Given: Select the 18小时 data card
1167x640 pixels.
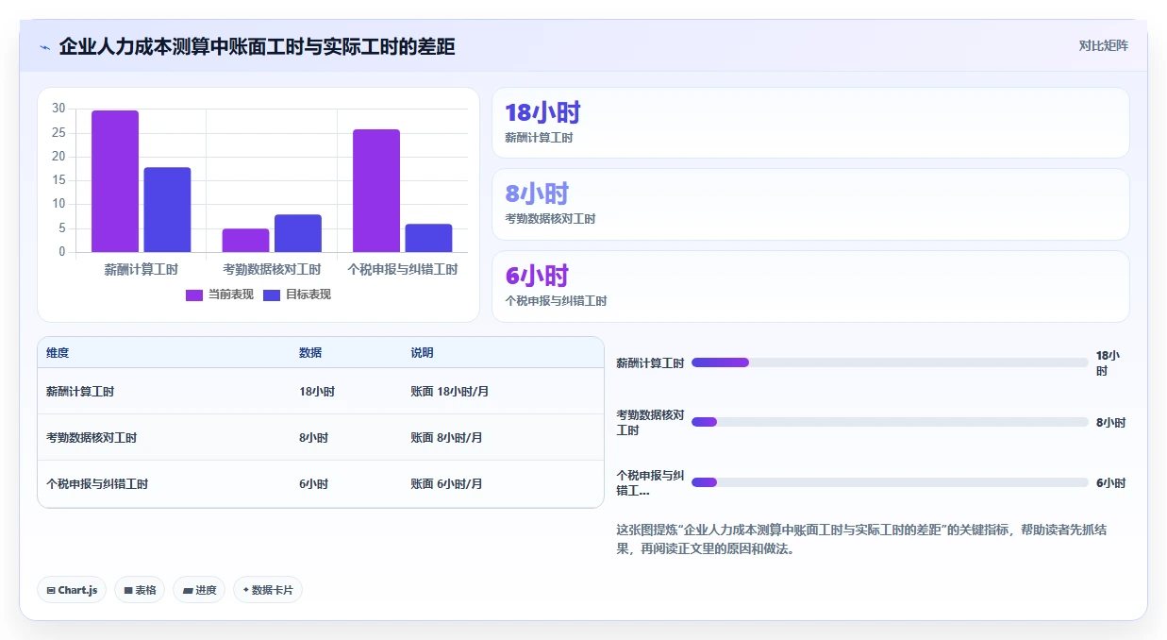Looking at the screenshot, I should (x=810, y=123).
